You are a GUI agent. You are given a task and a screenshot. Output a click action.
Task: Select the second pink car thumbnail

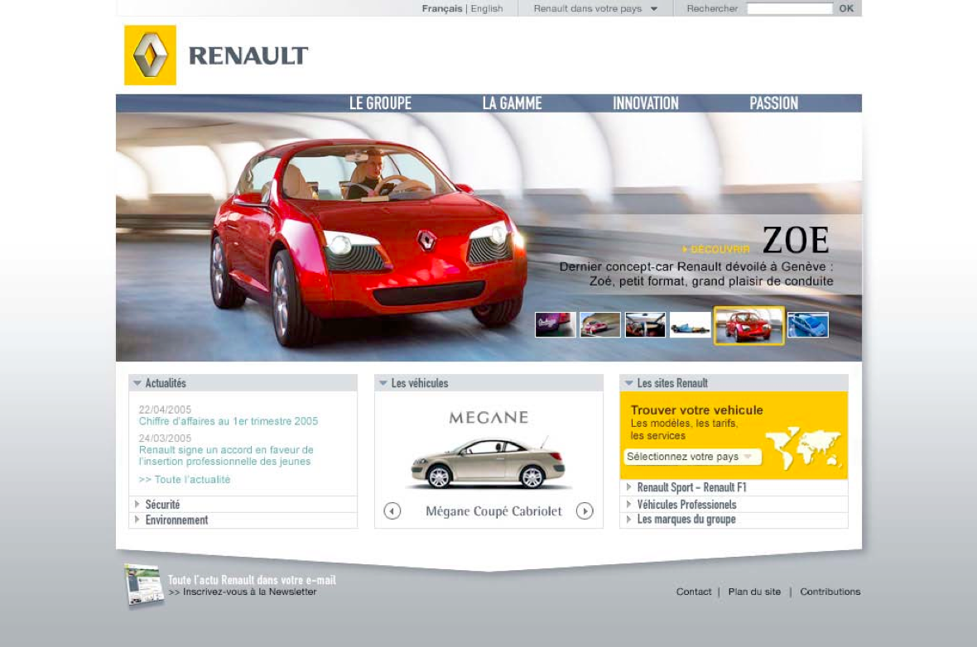point(600,325)
